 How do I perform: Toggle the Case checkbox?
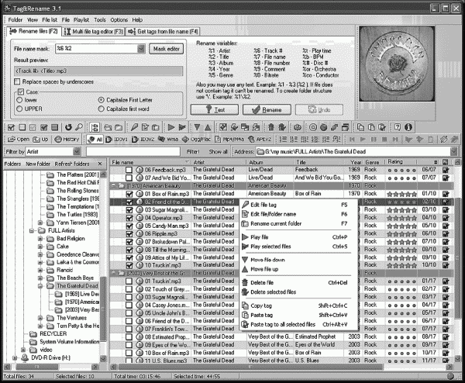[20, 91]
